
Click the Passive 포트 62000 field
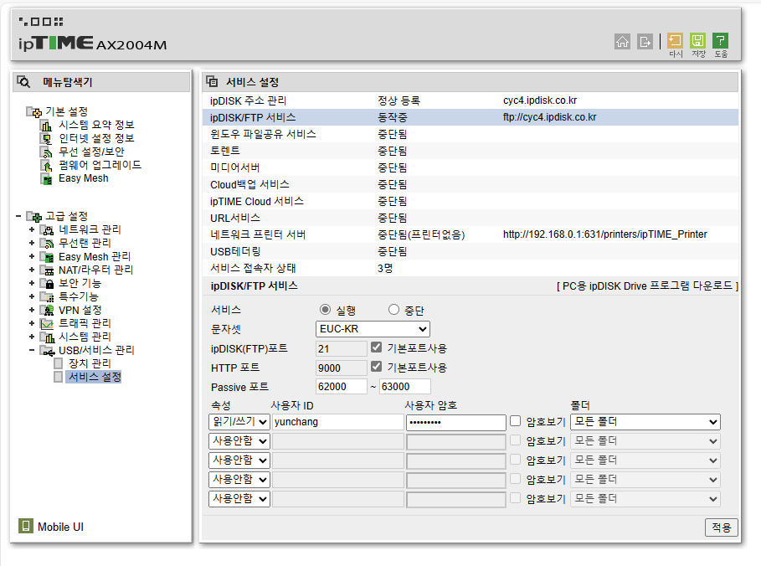click(342, 386)
